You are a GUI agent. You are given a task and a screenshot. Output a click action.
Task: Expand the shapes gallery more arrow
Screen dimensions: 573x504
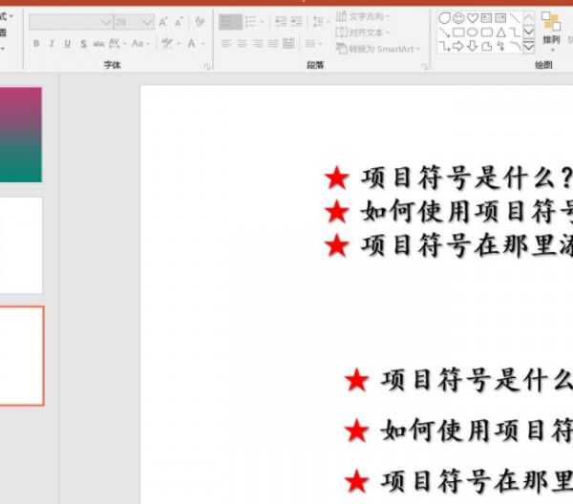(x=529, y=46)
